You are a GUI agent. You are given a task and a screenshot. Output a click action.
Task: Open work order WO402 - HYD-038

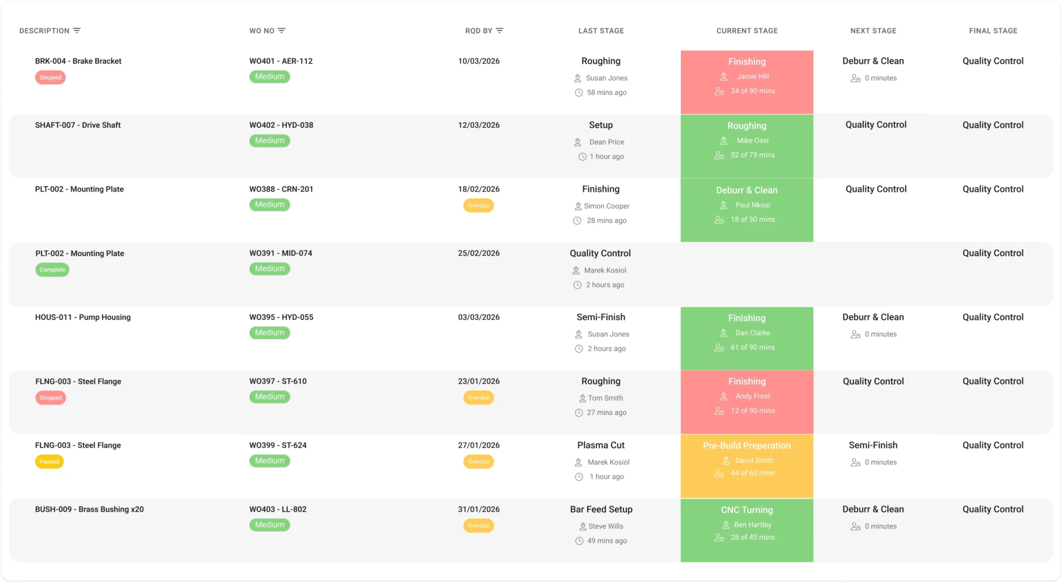point(281,125)
